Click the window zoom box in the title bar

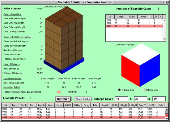tap(164, 2)
